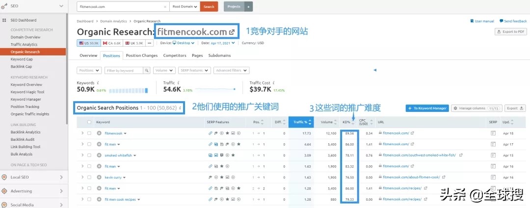The image size is (530, 208).
Task: Click the To Keyword Manager button
Action: click(x=427, y=108)
